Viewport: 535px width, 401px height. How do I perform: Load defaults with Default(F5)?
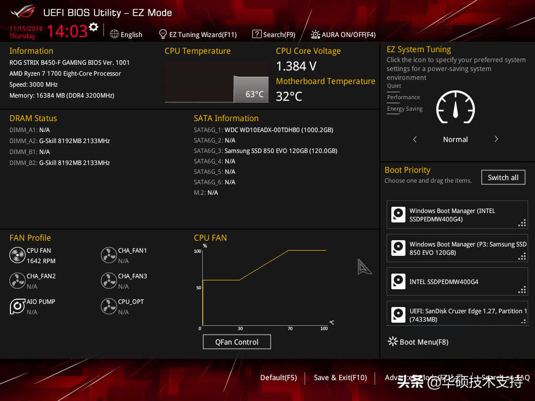click(x=278, y=378)
